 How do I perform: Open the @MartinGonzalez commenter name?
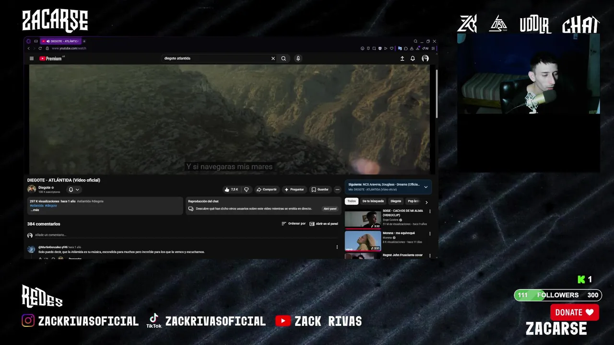[x=53, y=247]
